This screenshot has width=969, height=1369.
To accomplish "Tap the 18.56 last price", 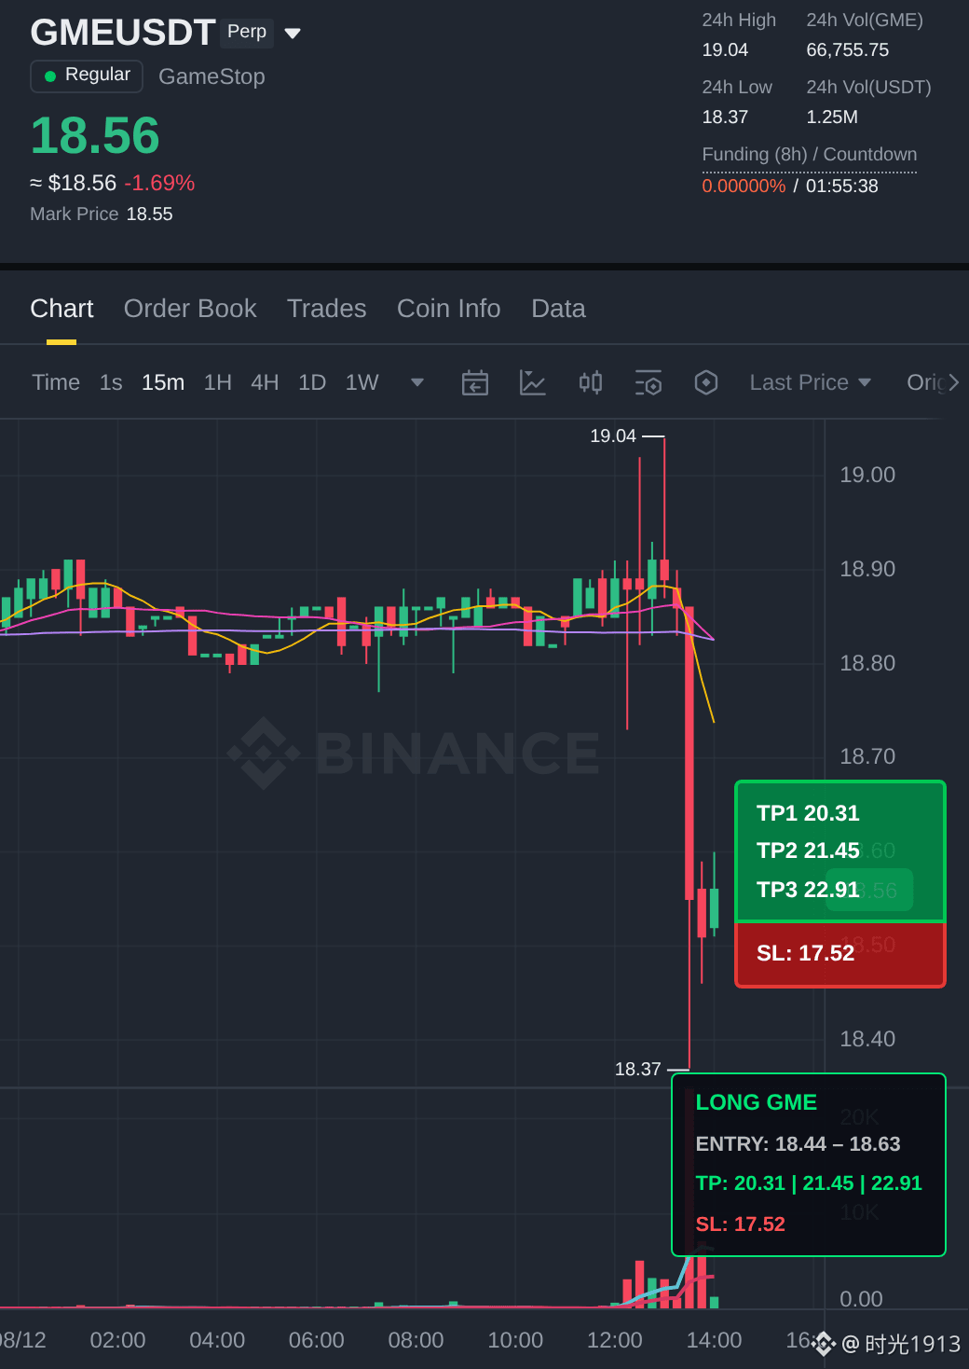I will (x=95, y=135).
